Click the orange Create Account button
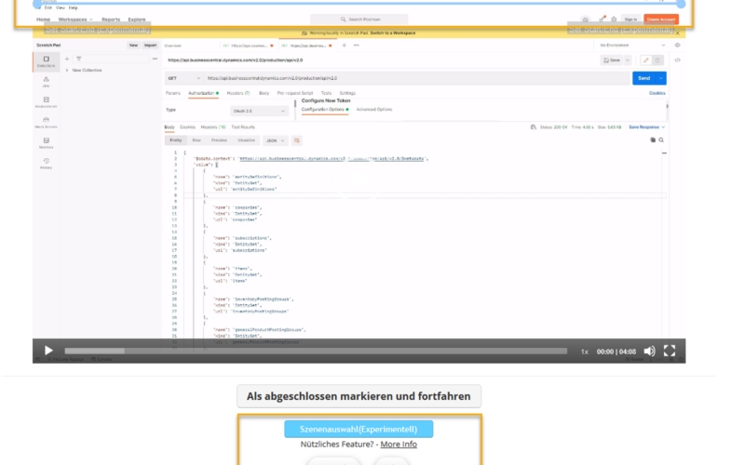This screenshot has width=745, height=465. [x=661, y=20]
